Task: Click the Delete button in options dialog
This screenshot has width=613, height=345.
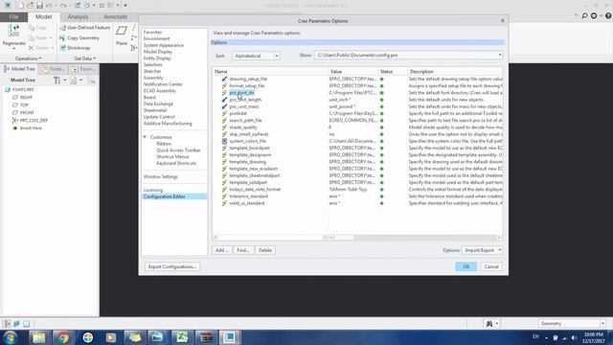Action: (265, 250)
